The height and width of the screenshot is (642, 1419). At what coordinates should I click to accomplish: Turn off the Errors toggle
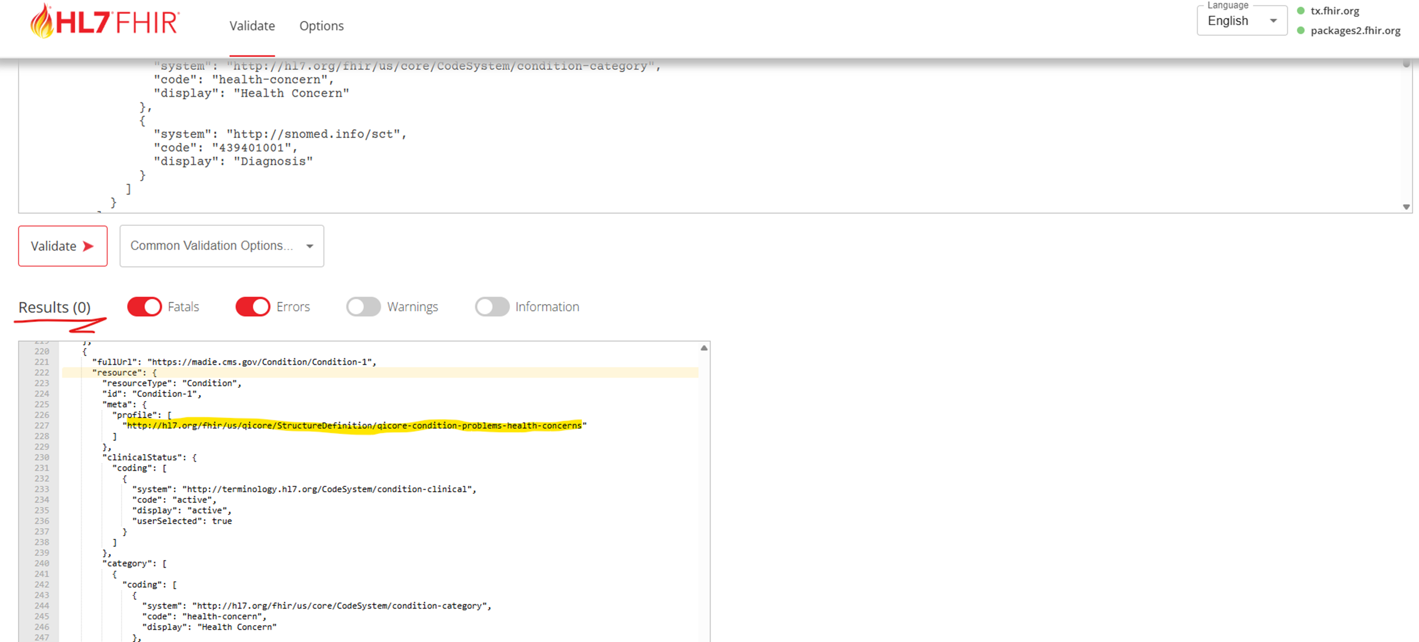(253, 307)
